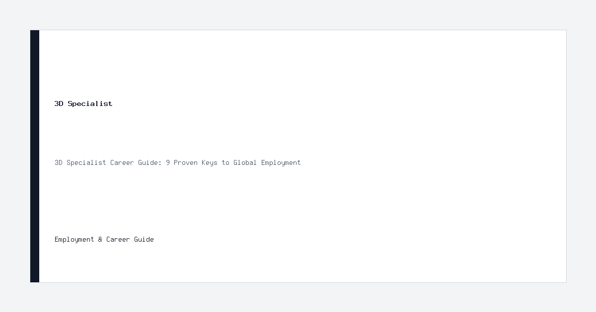The image size is (596, 312).
Task: Click the word "Keys" in the subtitle
Action: 210,162
